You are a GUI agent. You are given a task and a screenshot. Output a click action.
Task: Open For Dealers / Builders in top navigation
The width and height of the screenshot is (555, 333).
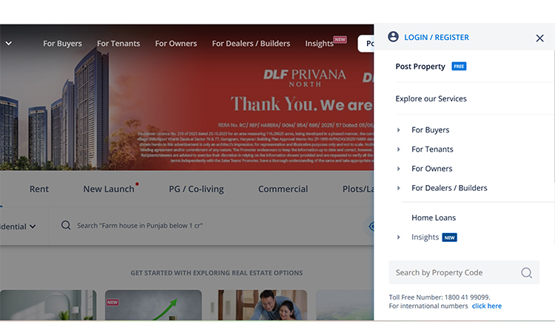point(251,44)
